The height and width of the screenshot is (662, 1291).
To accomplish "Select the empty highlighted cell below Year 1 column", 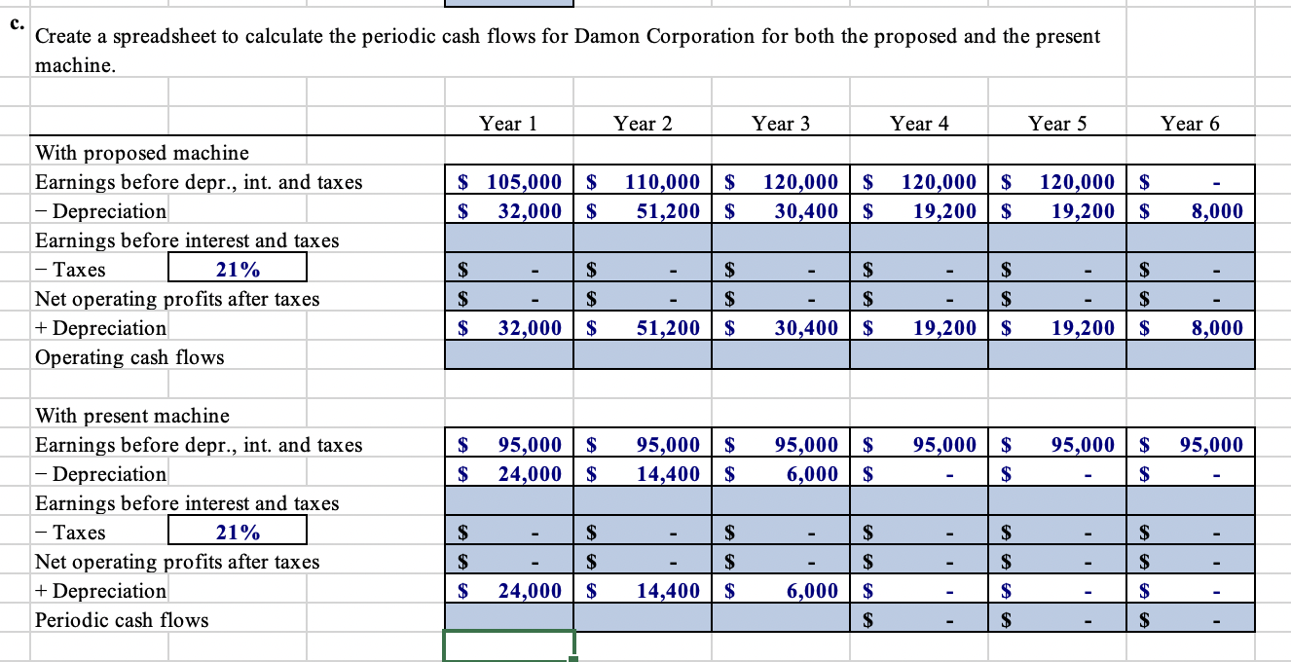I will [506, 240].
